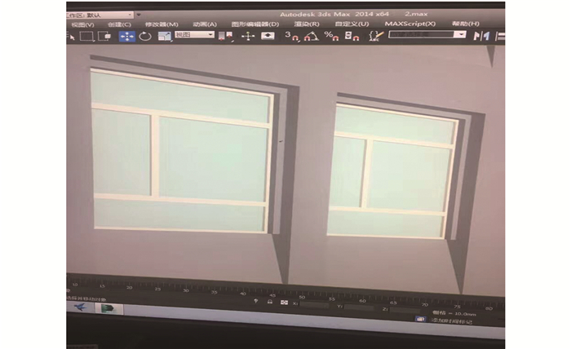This screenshot has height=349, width=571.
Task: Toggle the Angle Snap button
Action: pyautogui.click(x=311, y=36)
